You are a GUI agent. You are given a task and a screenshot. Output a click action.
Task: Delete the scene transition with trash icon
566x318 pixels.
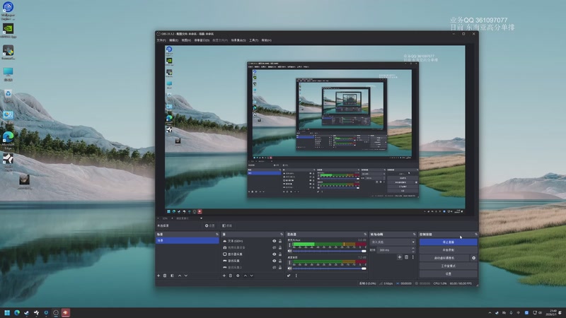coord(406,257)
